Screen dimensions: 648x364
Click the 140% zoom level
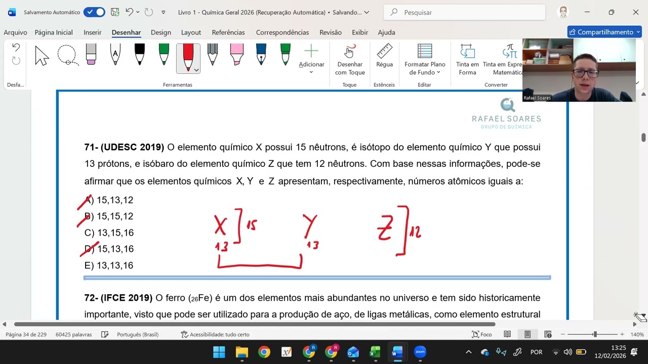[x=637, y=335]
